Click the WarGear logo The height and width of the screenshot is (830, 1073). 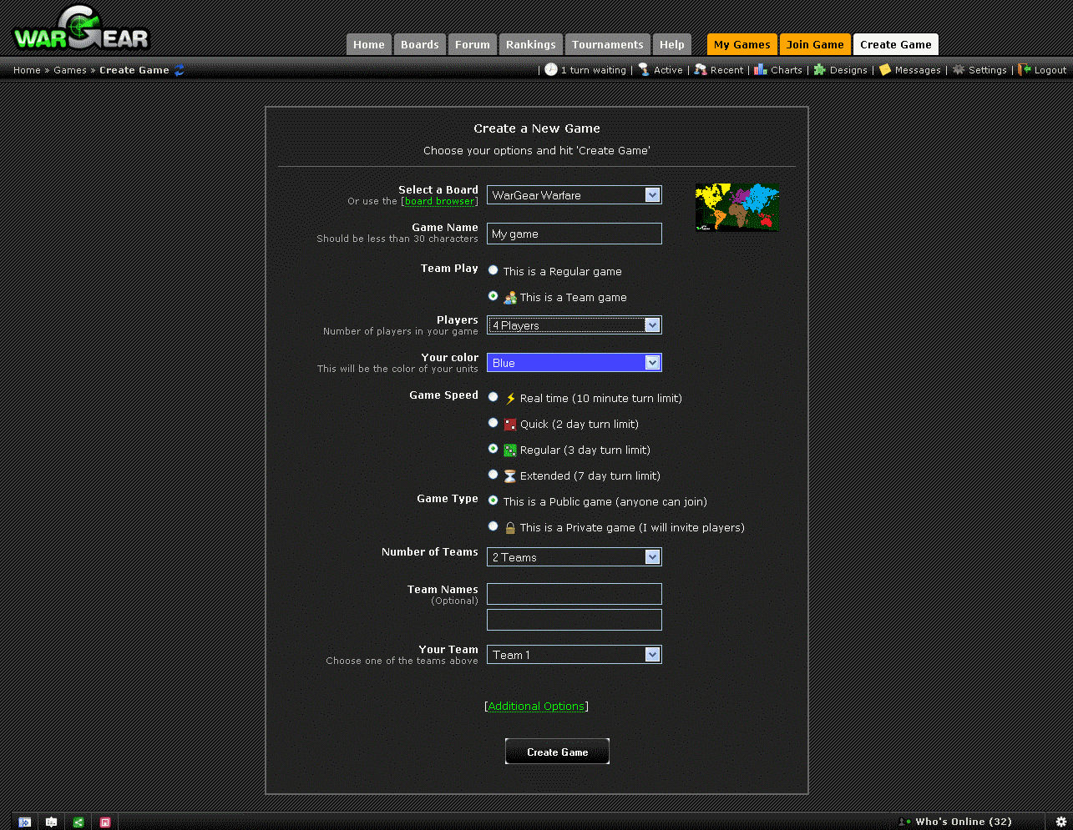pyautogui.click(x=82, y=29)
